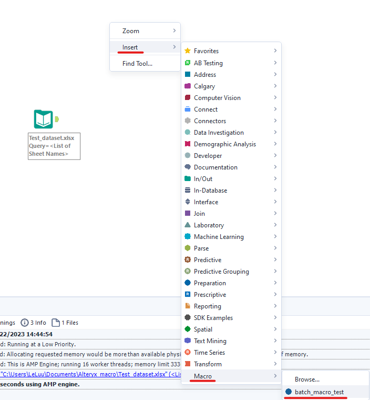Click the Time Series category icon
Viewport: 370px width, 400px height.
tap(188, 352)
